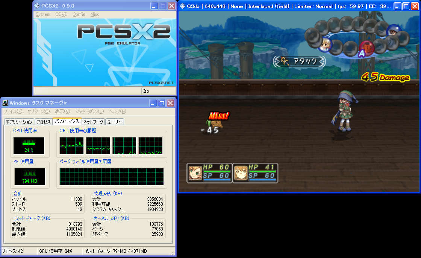
Task: Open the Misc menu in PCSX2
Action: click(x=95, y=14)
